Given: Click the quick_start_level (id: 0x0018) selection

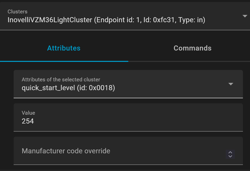Looking at the screenshot, I should point(68,88).
